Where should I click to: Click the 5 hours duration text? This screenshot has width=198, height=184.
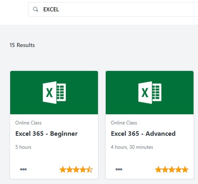pos(23,147)
